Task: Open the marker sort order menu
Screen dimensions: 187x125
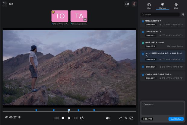Action: click(183, 15)
